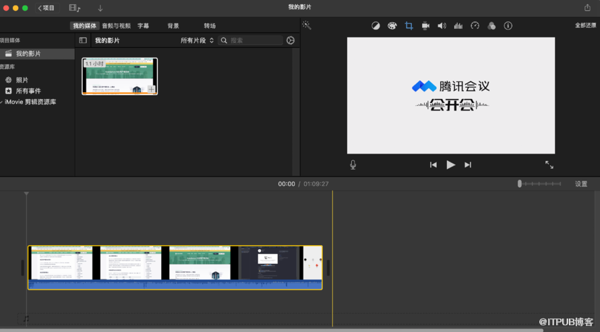Show clip information
This screenshot has height=332, width=600.
[x=508, y=26]
